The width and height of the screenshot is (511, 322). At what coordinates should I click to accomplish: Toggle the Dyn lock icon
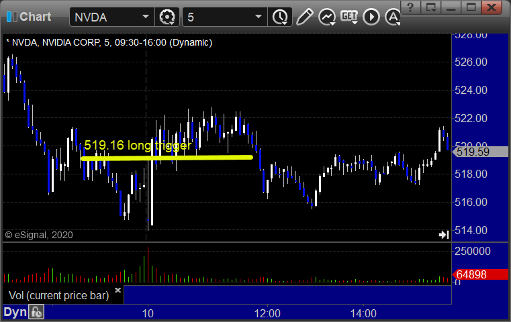[36, 312]
